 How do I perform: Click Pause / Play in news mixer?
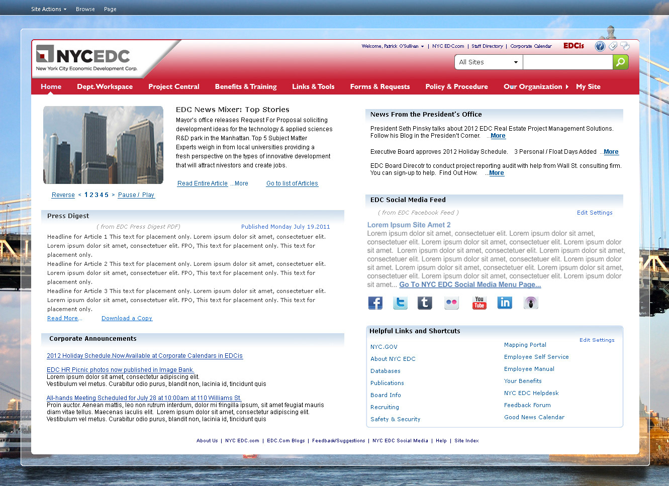coord(136,195)
